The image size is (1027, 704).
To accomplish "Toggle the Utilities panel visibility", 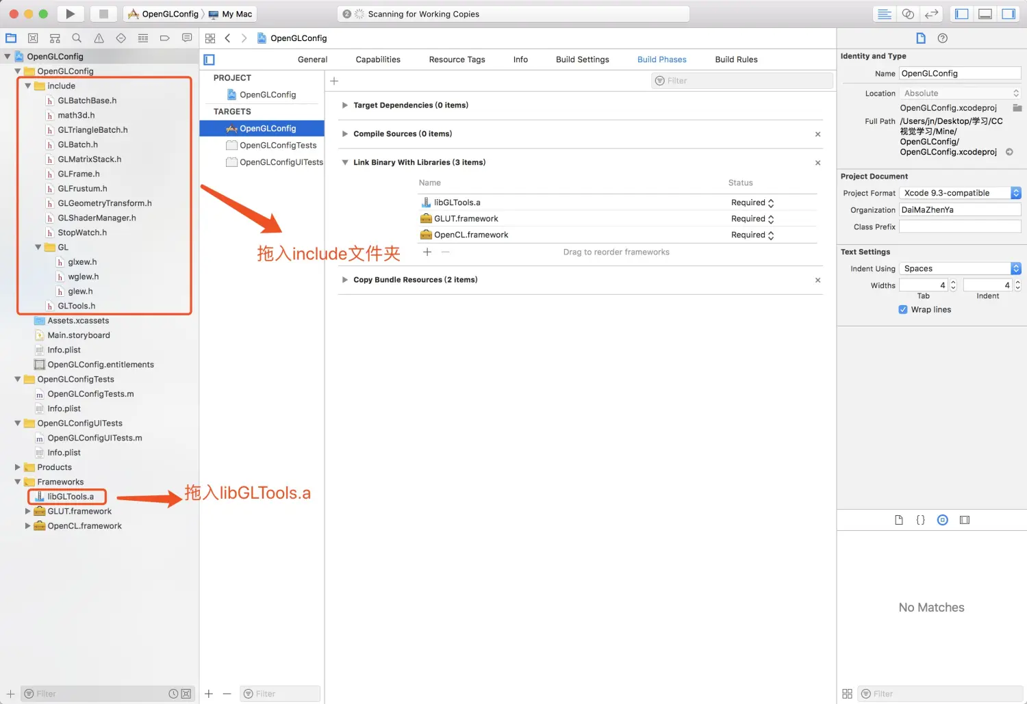I will pos(1009,14).
